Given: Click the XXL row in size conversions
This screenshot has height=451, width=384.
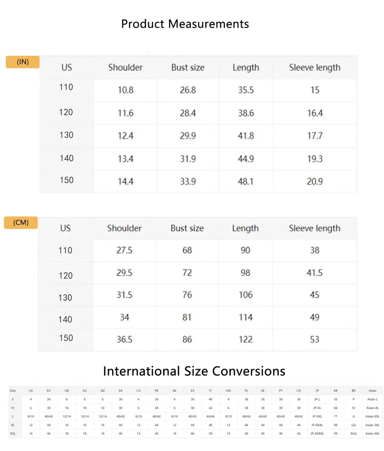Looking at the screenshot, I should [x=196, y=434].
